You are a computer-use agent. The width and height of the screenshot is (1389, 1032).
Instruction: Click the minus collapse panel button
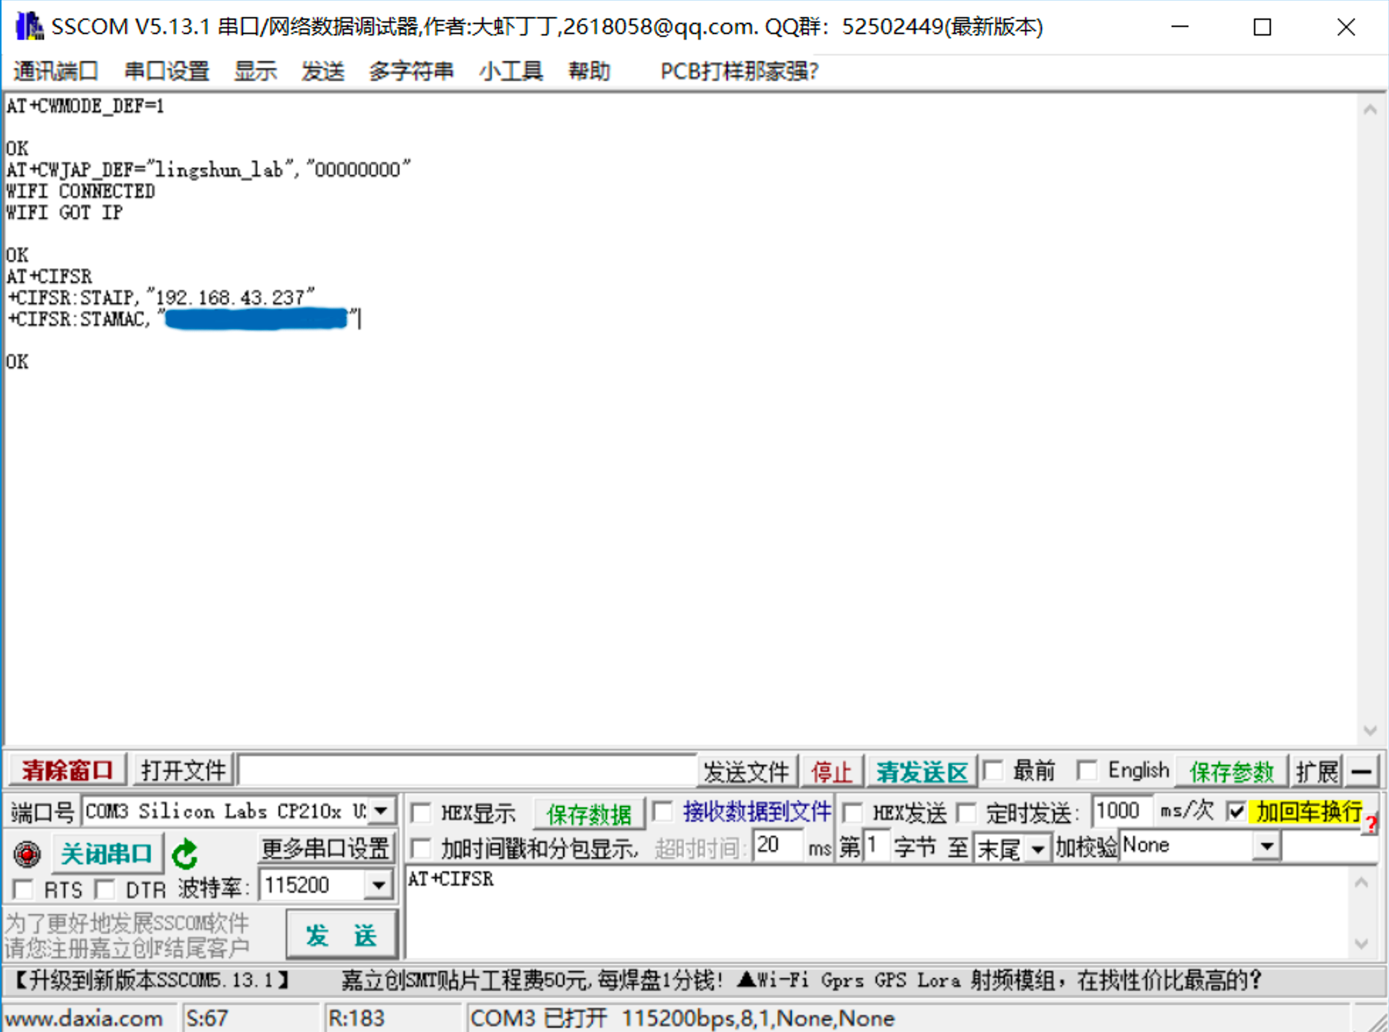pyautogui.click(x=1361, y=771)
